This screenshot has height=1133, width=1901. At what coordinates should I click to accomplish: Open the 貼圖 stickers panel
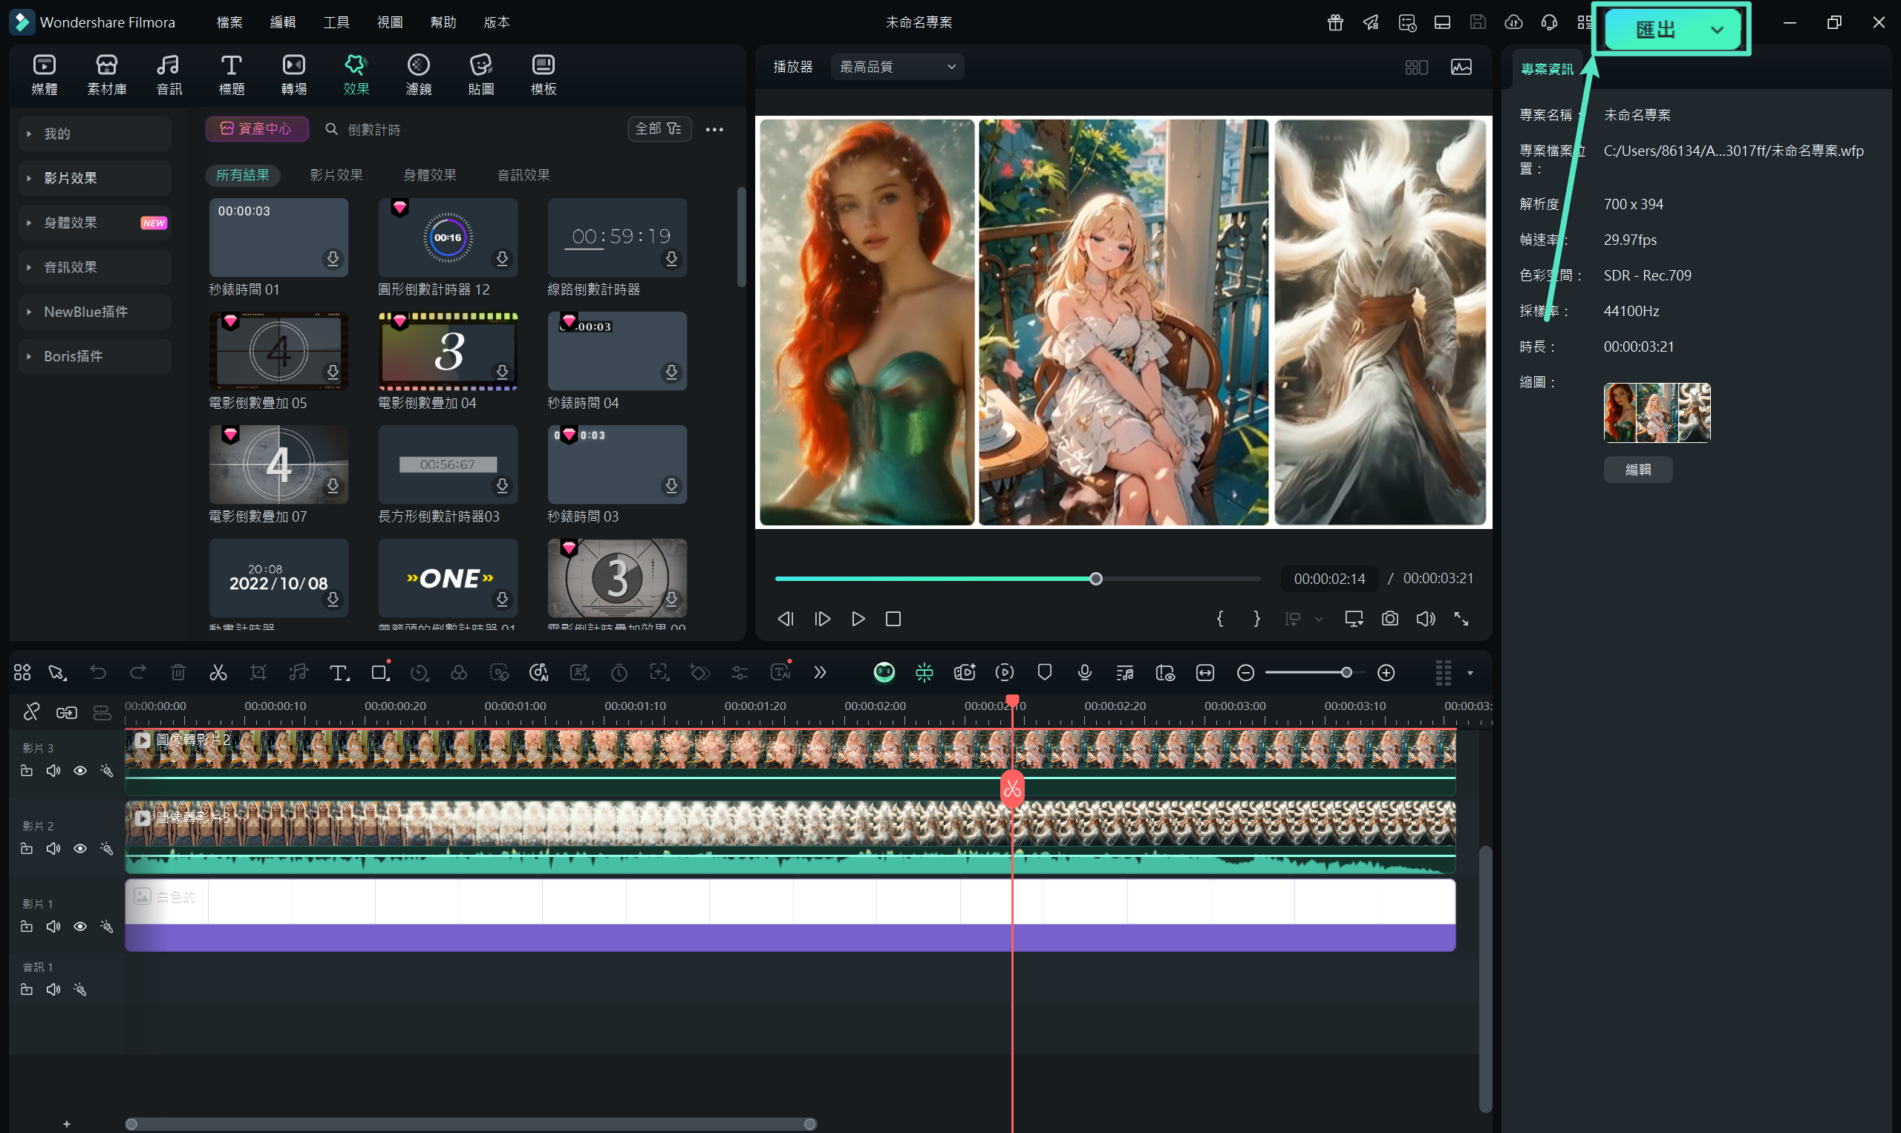pyautogui.click(x=481, y=75)
